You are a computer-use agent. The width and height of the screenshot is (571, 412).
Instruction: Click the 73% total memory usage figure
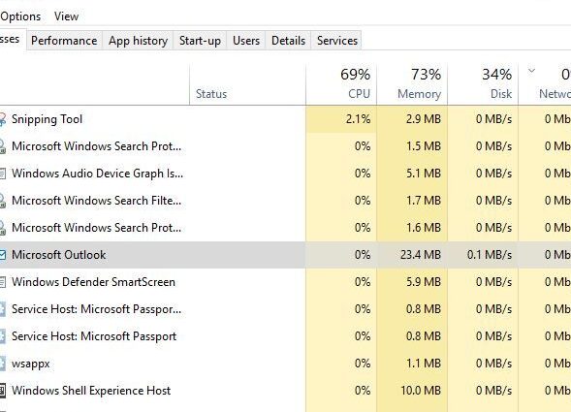click(x=426, y=75)
